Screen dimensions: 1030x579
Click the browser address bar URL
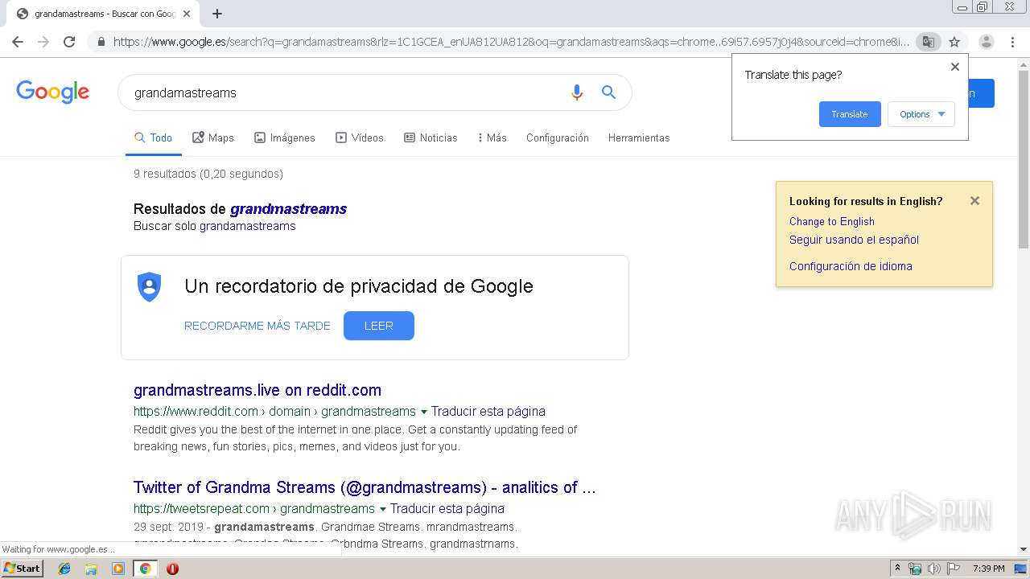pos(512,42)
